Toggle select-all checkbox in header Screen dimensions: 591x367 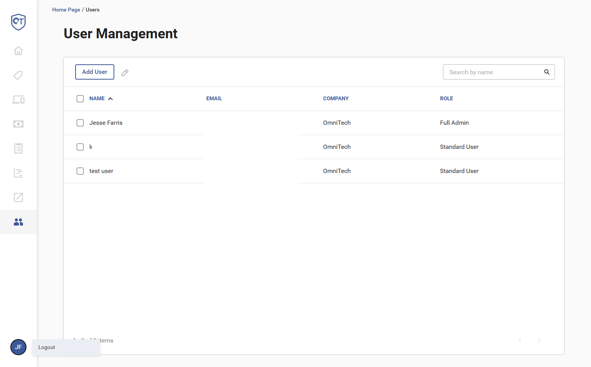coord(80,99)
